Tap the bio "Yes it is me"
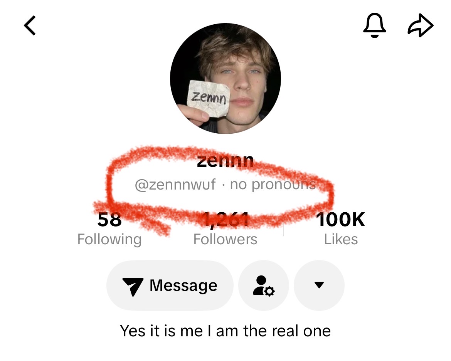 pyautogui.click(x=225, y=331)
